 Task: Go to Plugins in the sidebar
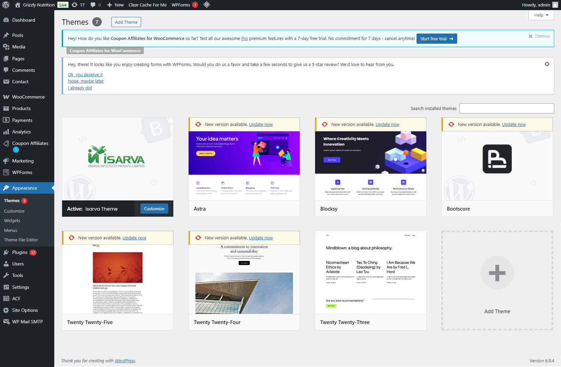click(x=20, y=252)
